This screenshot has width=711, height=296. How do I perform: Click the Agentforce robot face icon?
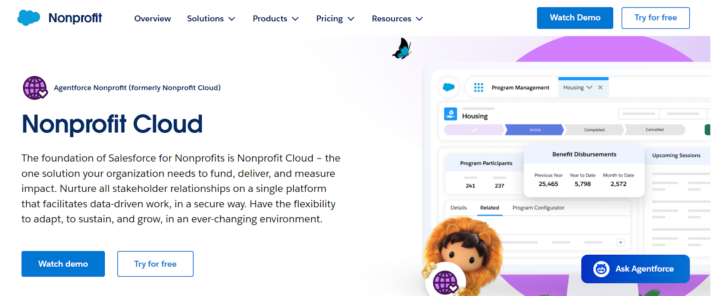[601, 269]
